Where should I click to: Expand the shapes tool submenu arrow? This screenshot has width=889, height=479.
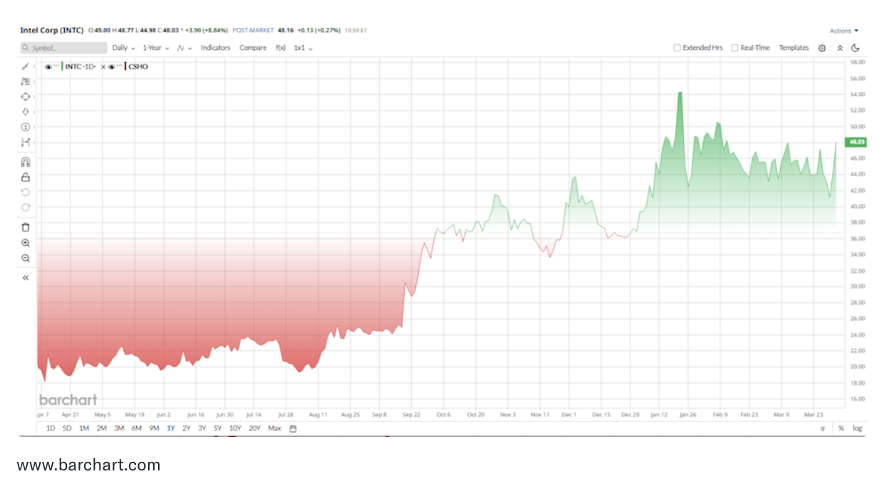pos(33,96)
